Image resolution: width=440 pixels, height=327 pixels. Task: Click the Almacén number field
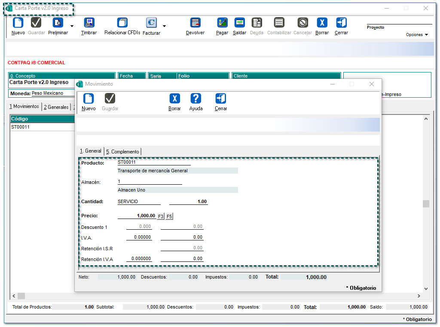150,182
